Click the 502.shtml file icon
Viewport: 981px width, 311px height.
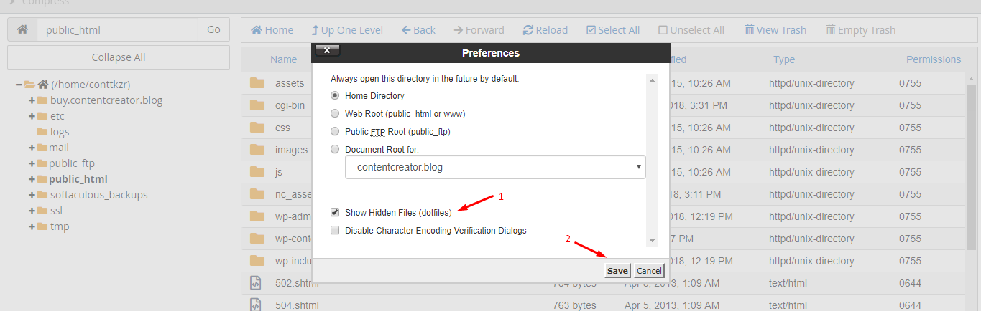tap(255, 283)
